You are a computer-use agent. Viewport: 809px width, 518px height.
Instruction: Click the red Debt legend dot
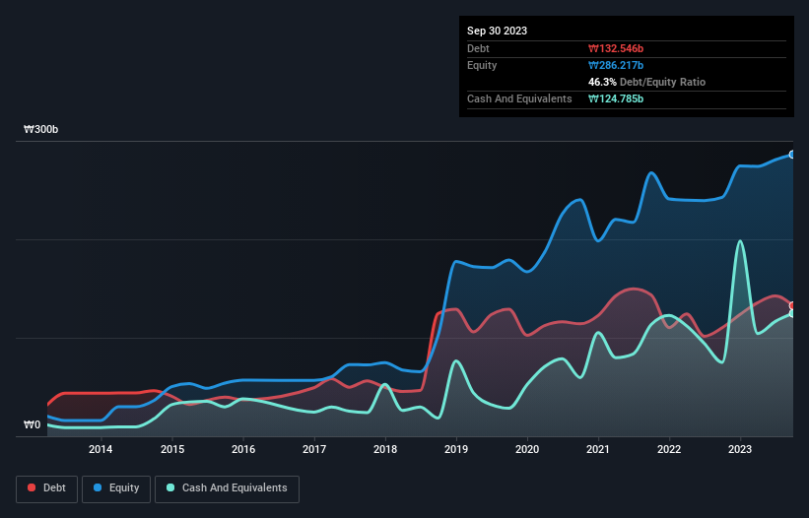[x=32, y=487]
